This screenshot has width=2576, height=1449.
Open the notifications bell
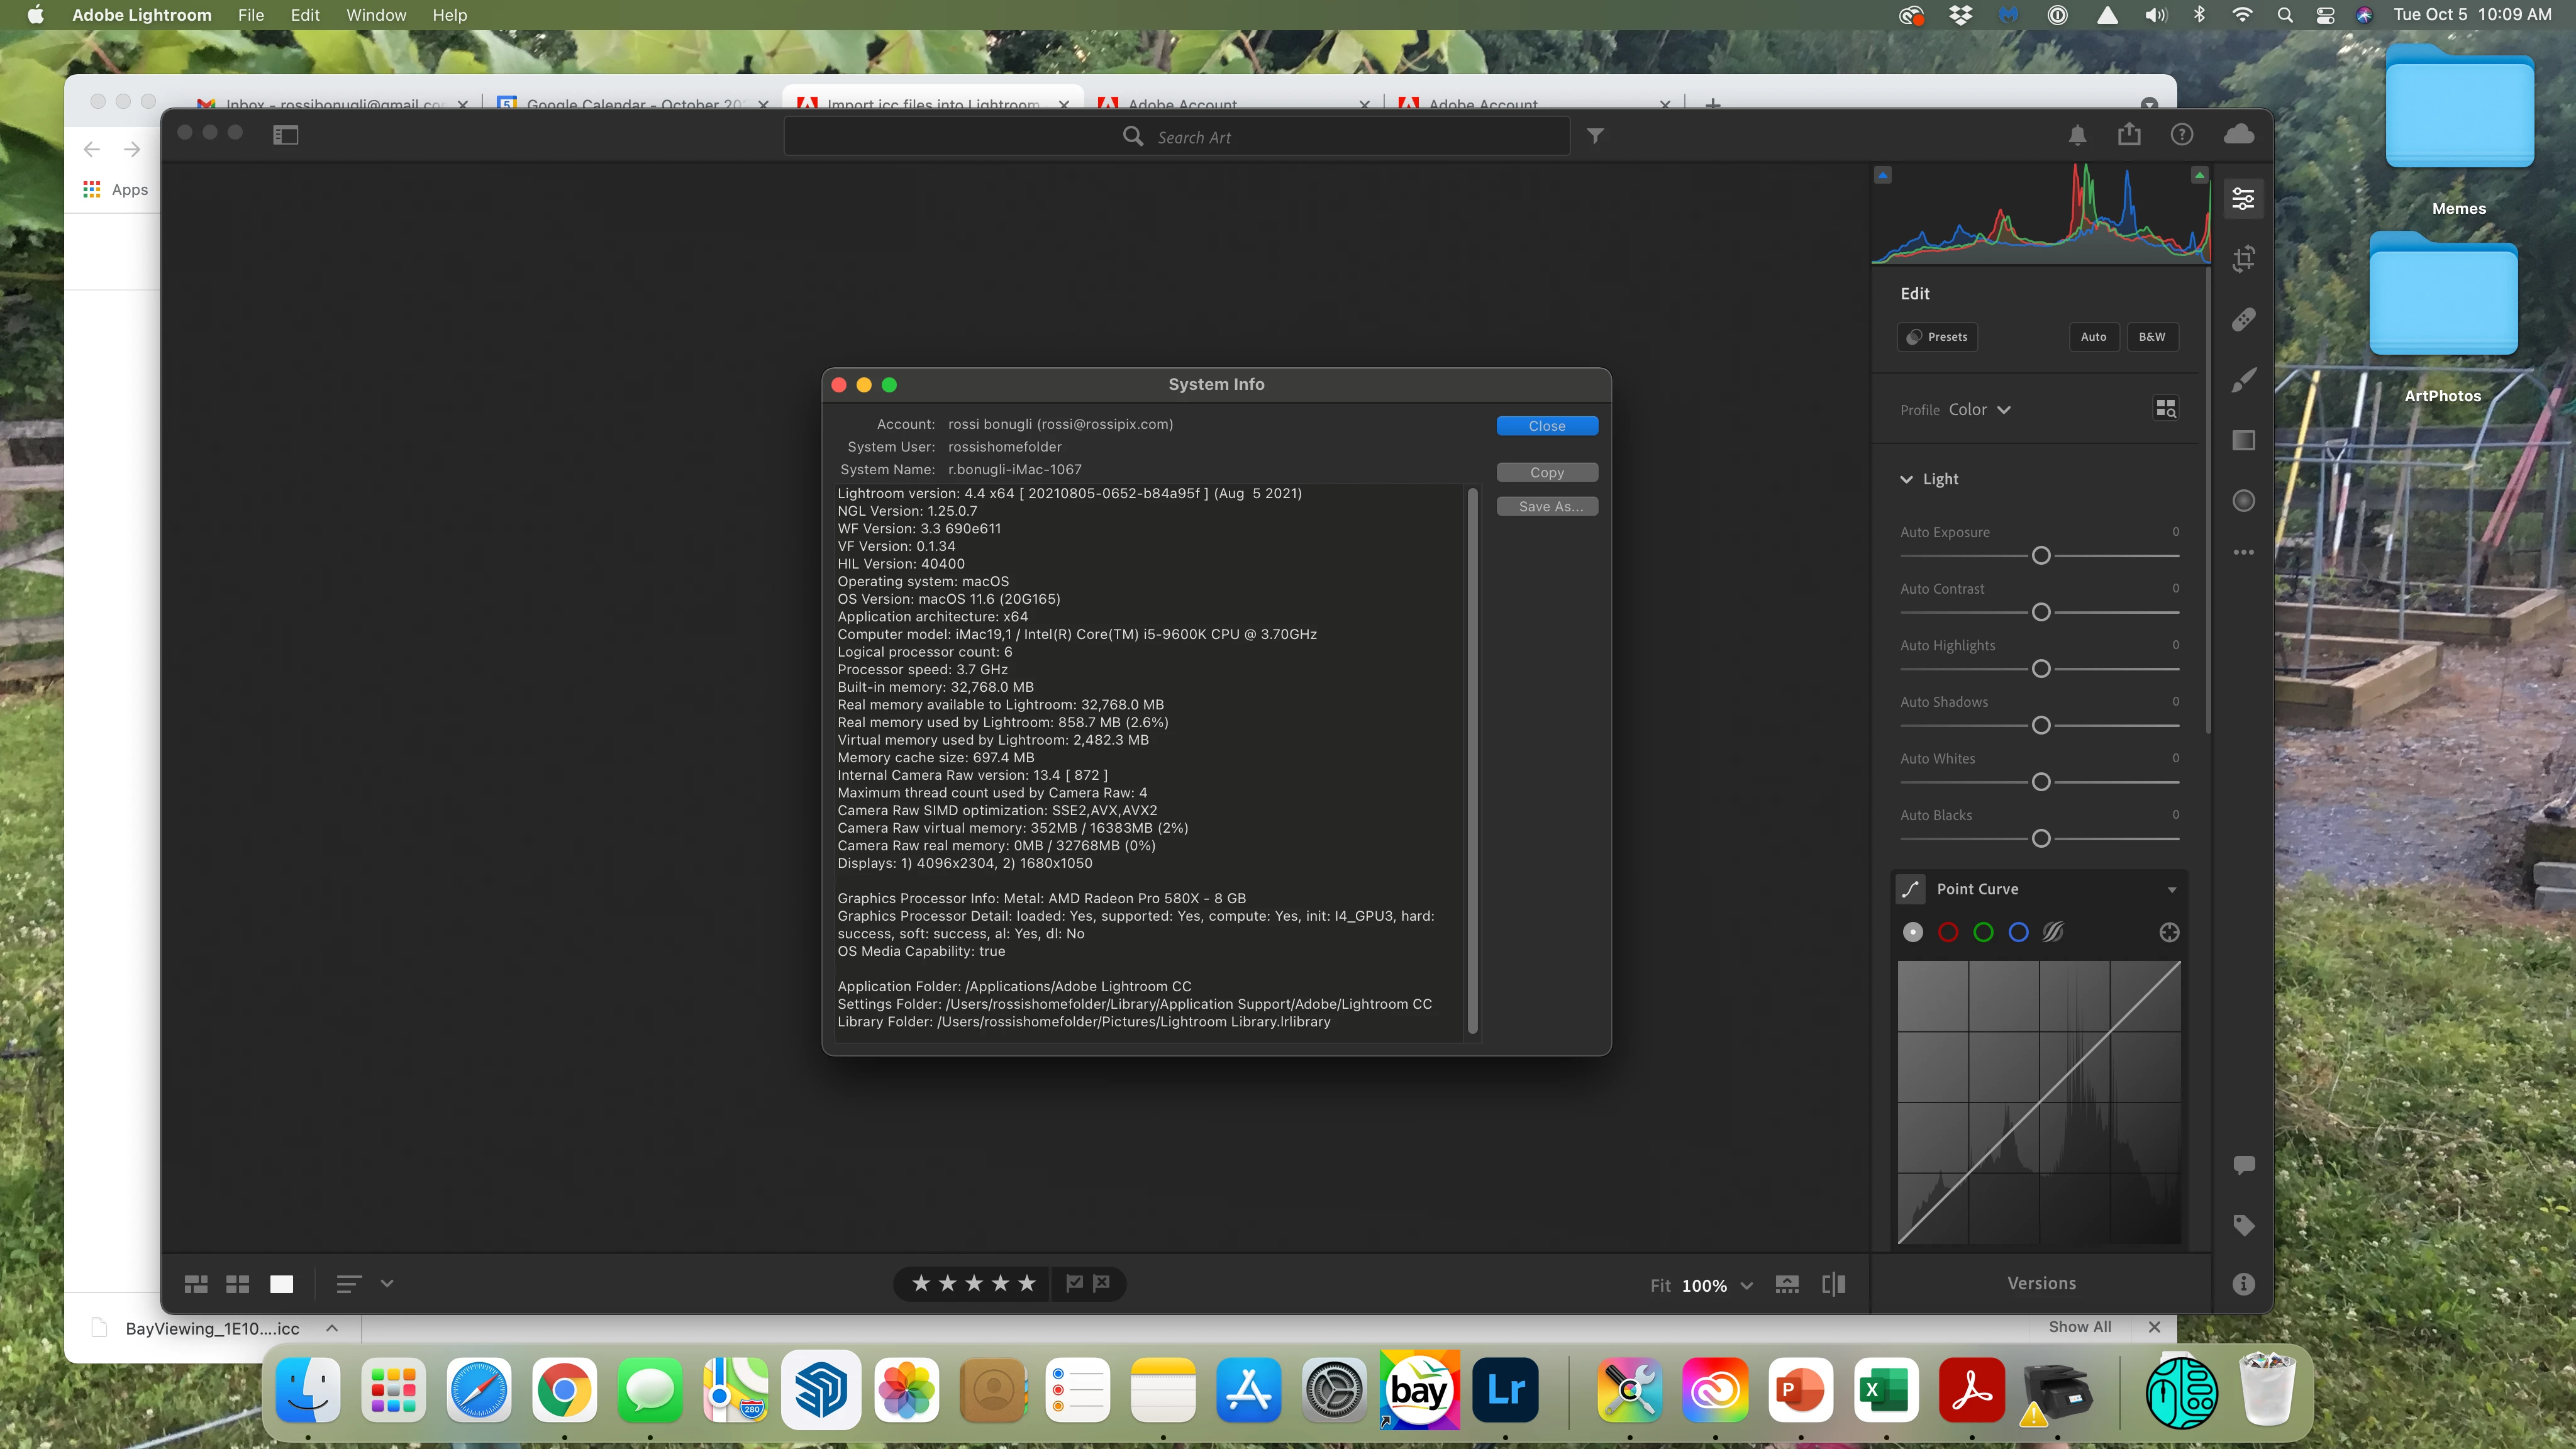pyautogui.click(x=2077, y=135)
